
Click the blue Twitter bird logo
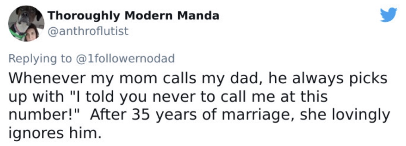[389, 15]
